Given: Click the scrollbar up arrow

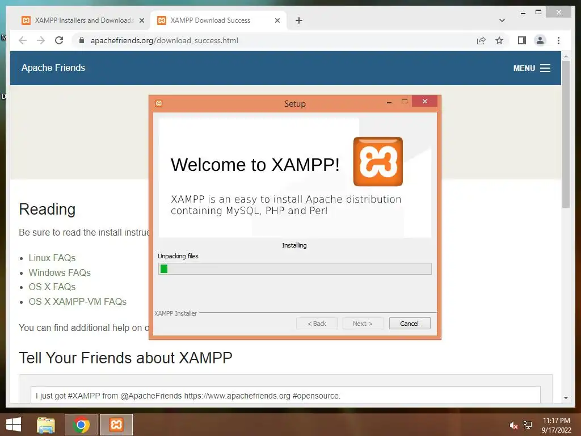Looking at the screenshot, I should 566,57.
